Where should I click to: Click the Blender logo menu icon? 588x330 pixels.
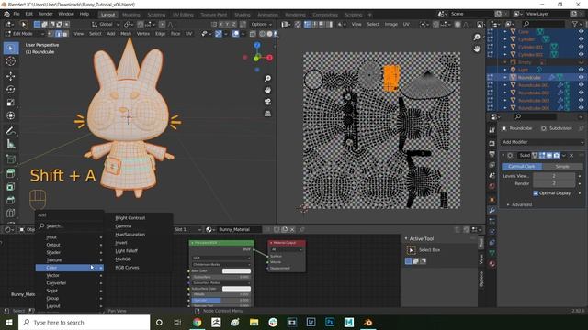[6, 14]
